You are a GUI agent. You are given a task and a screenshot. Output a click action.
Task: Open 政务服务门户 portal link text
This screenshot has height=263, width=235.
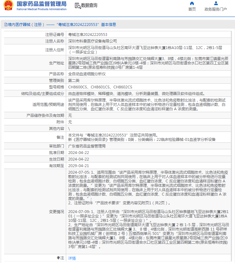[x=216, y=9]
